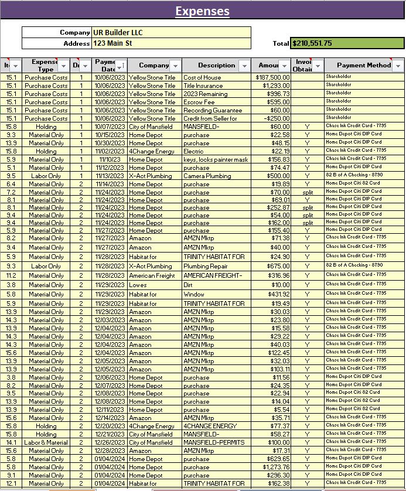Open the Expense Type filter dropdown
Viewport: 406px width, 491px height.
click(x=63, y=66)
